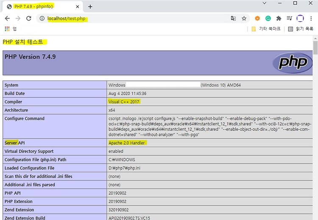Expand the tab search chevron
Image resolution: width=318 pixels, height=220 pixels.
(x=265, y=3)
